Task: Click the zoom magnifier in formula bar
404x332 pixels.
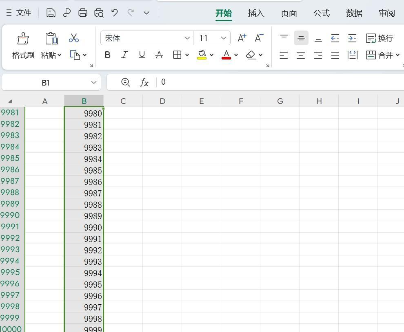Action: point(125,82)
